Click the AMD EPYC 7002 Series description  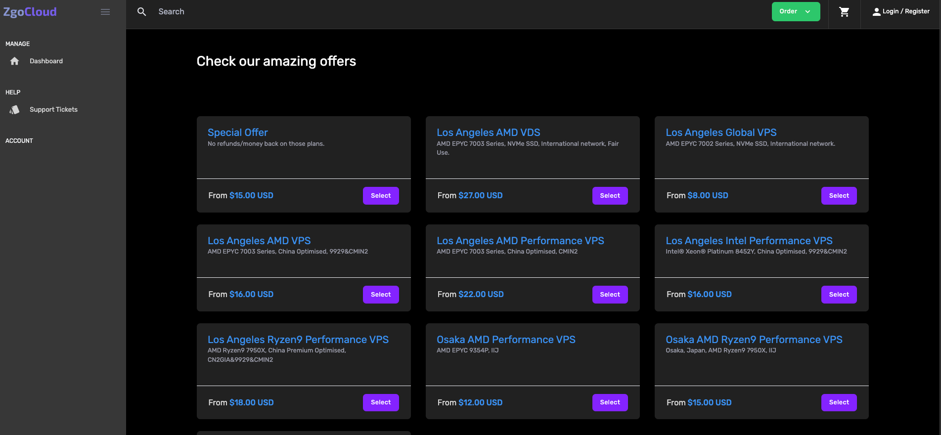point(750,144)
